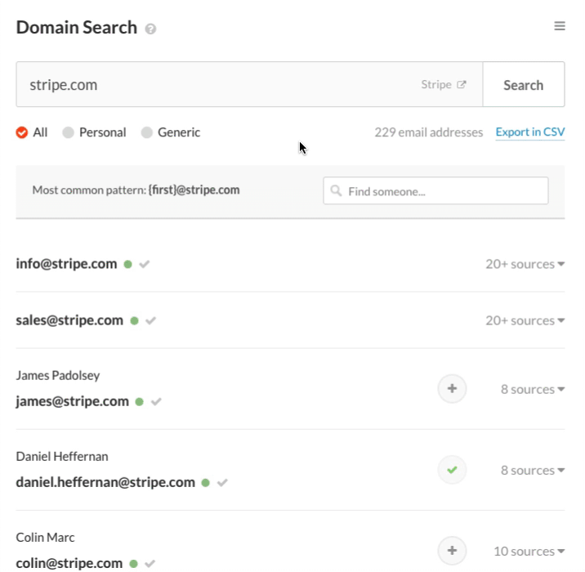This screenshot has width=585, height=572.
Task: Add James Padolsey with plus icon
Action: coord(452,389)
